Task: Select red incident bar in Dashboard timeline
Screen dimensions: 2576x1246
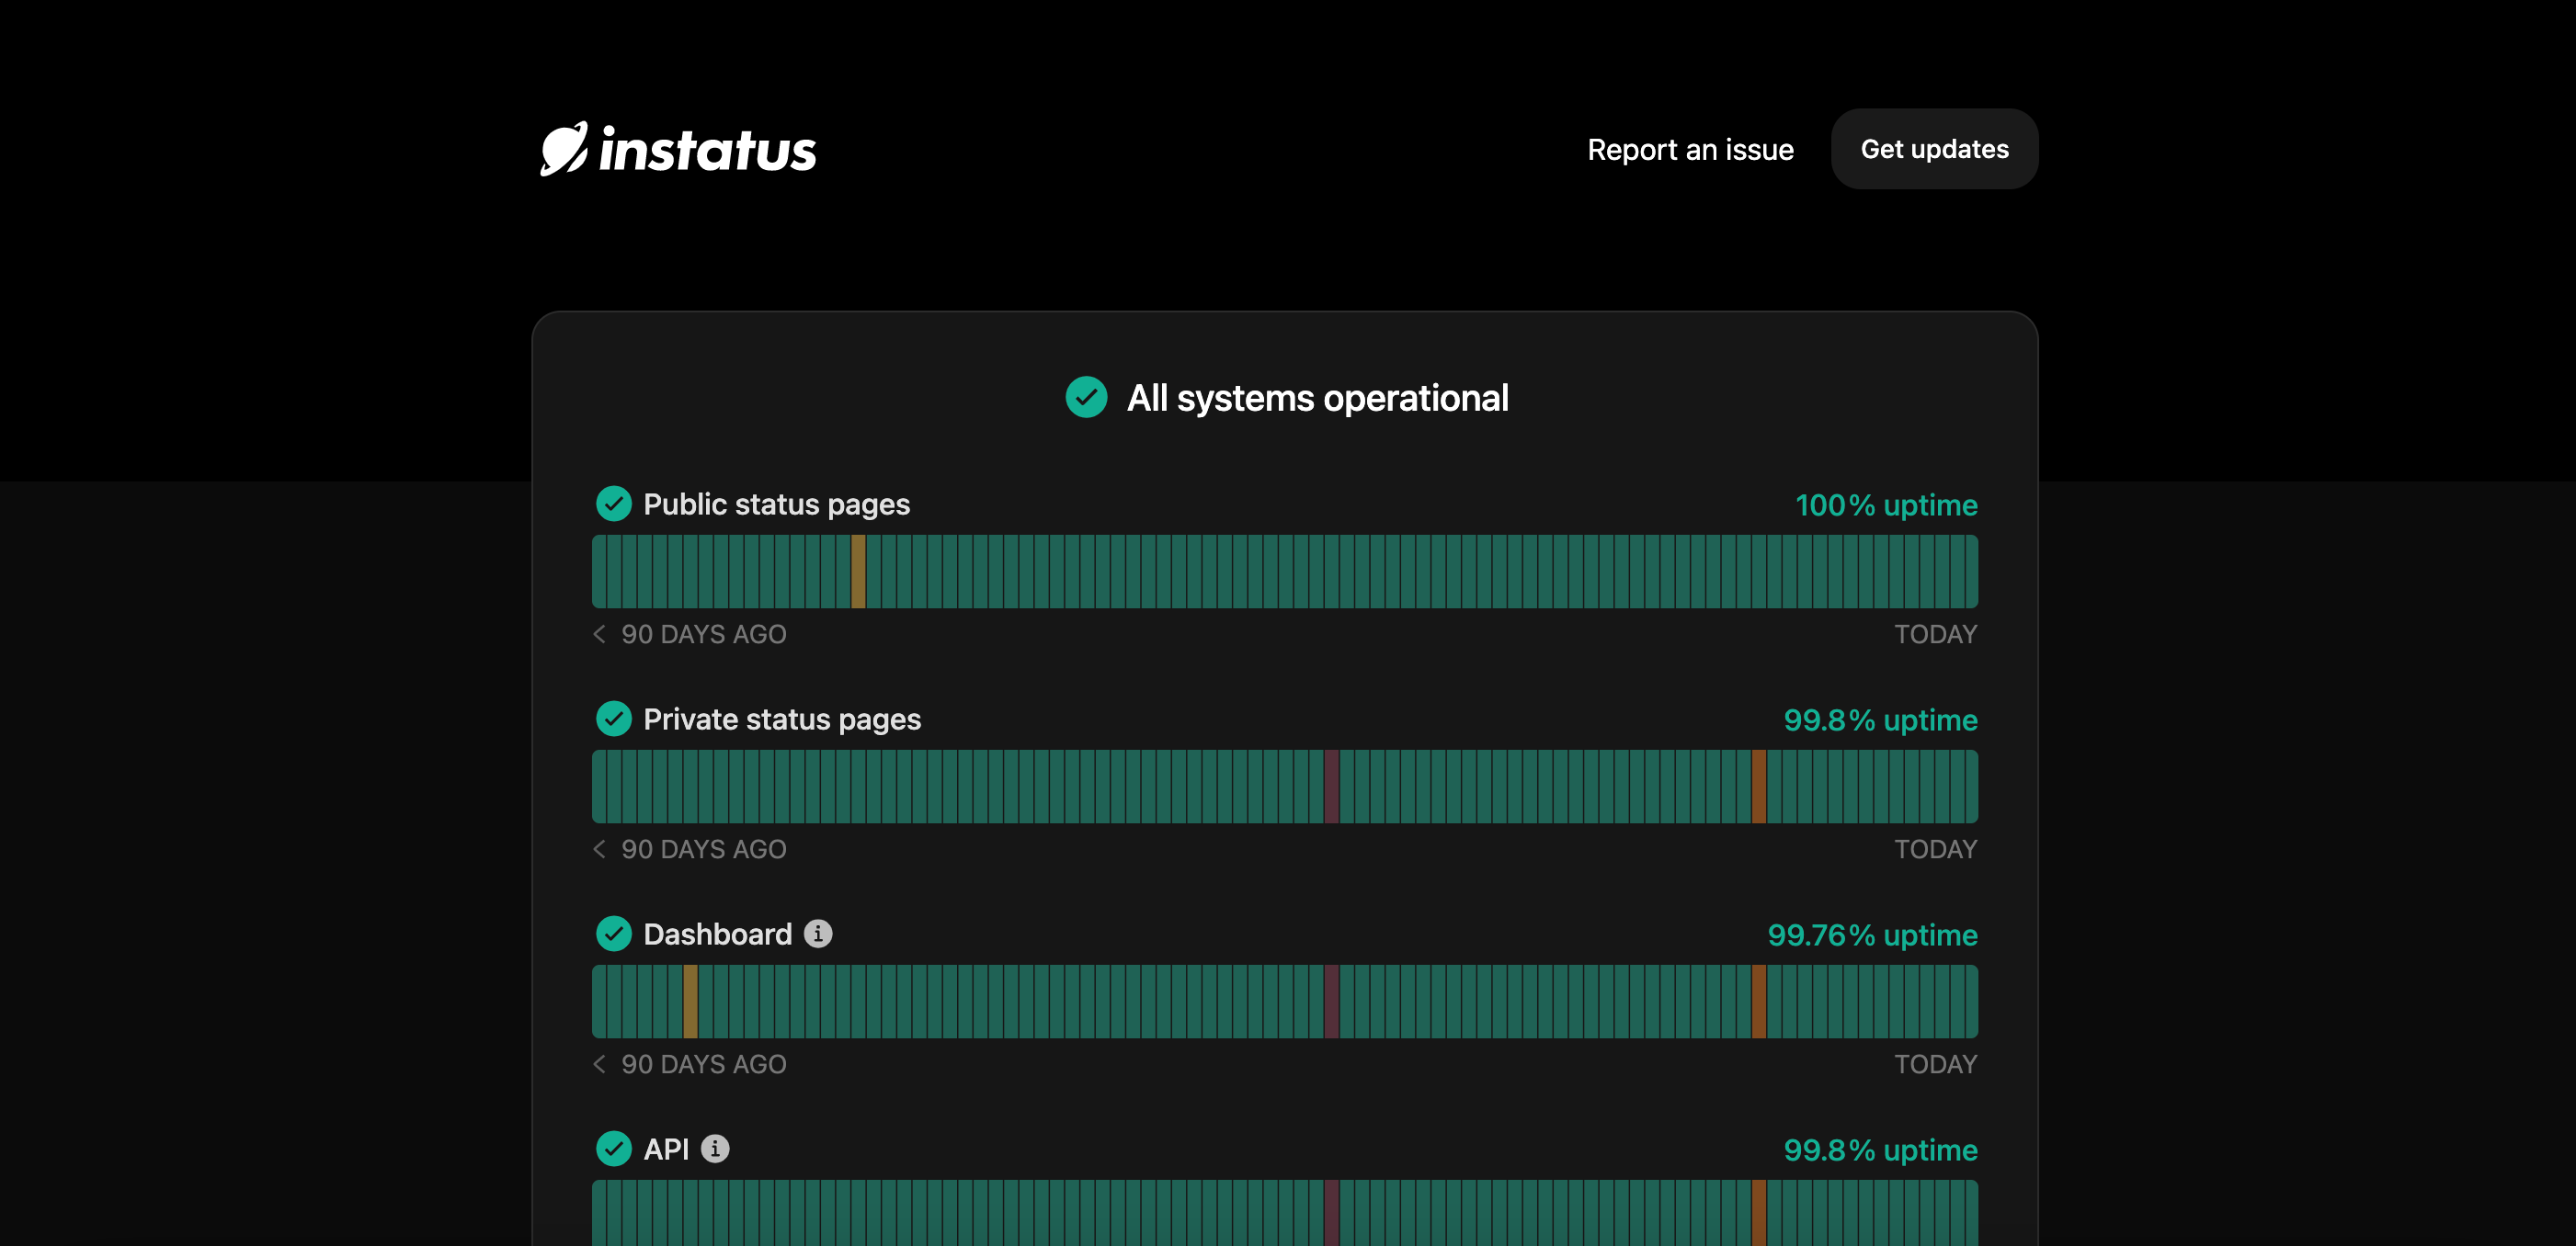Action: pyautogui.click(x=1331, y=1002)
